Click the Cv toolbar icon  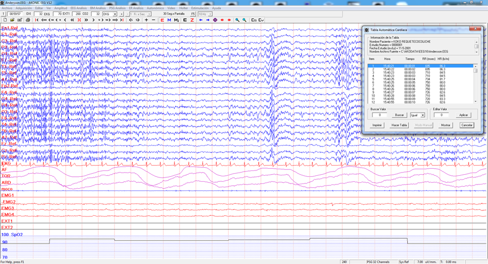(x=261, y=20)
